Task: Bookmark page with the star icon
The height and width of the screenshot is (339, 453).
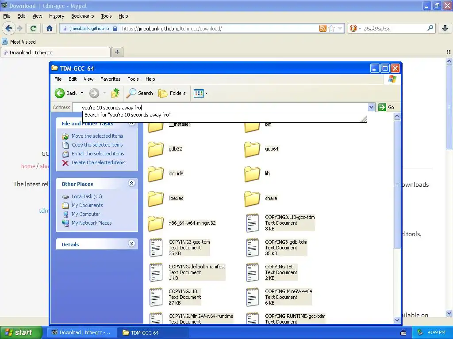Action: tap(331, 28)
